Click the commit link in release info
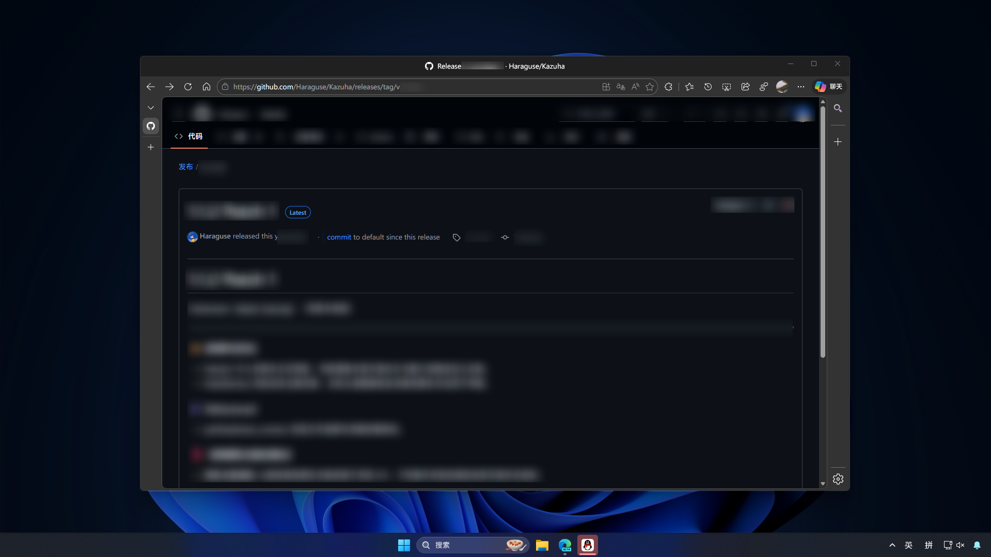 click(x=339, y=237)
